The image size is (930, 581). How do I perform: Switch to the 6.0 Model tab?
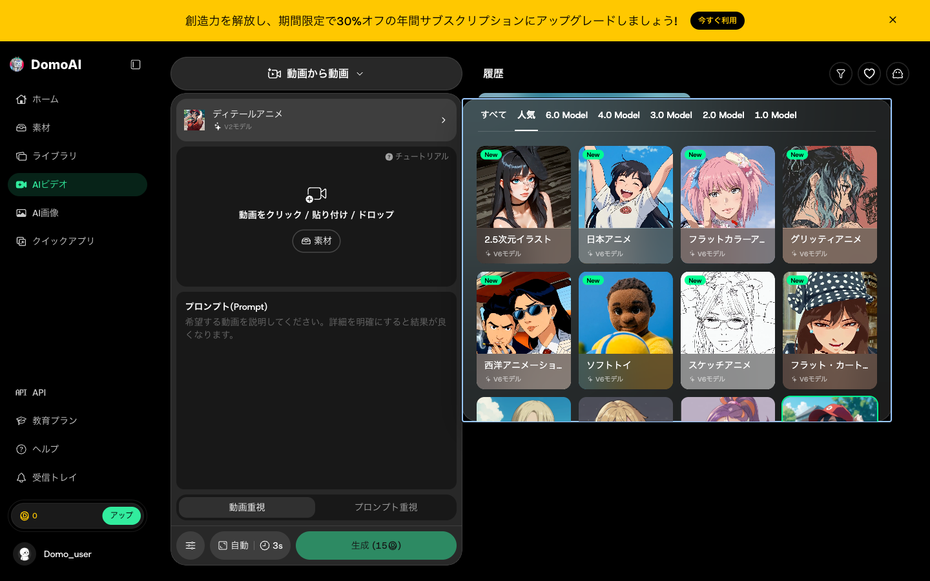[566, 115]
